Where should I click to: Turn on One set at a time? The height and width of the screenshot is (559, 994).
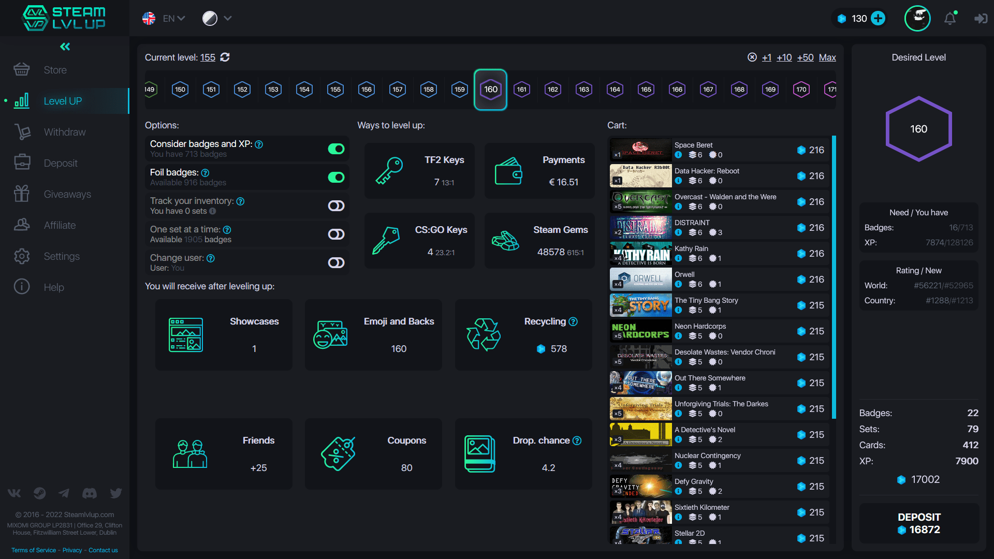pyautogui.click(x=336, y=234)
